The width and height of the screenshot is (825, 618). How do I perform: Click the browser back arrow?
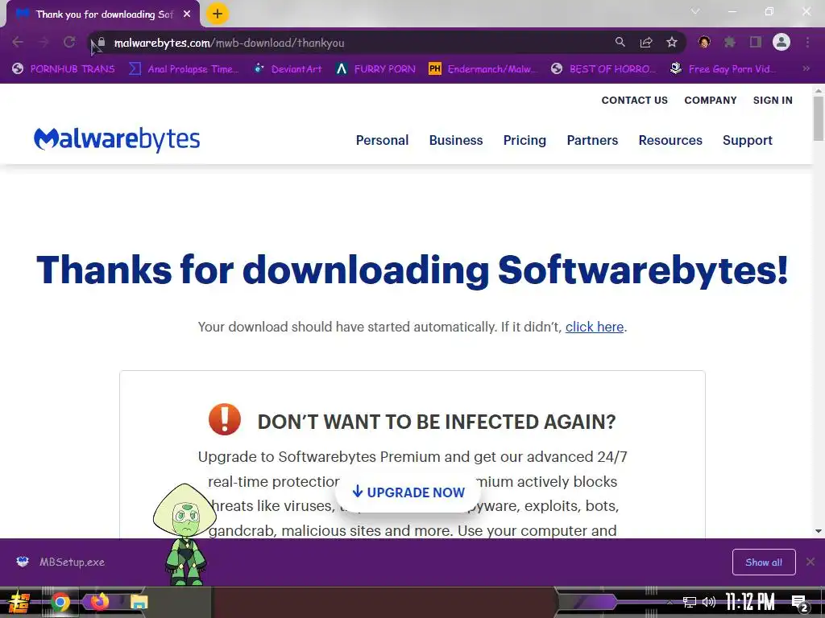pyautogui.click(x=18, y=43)
